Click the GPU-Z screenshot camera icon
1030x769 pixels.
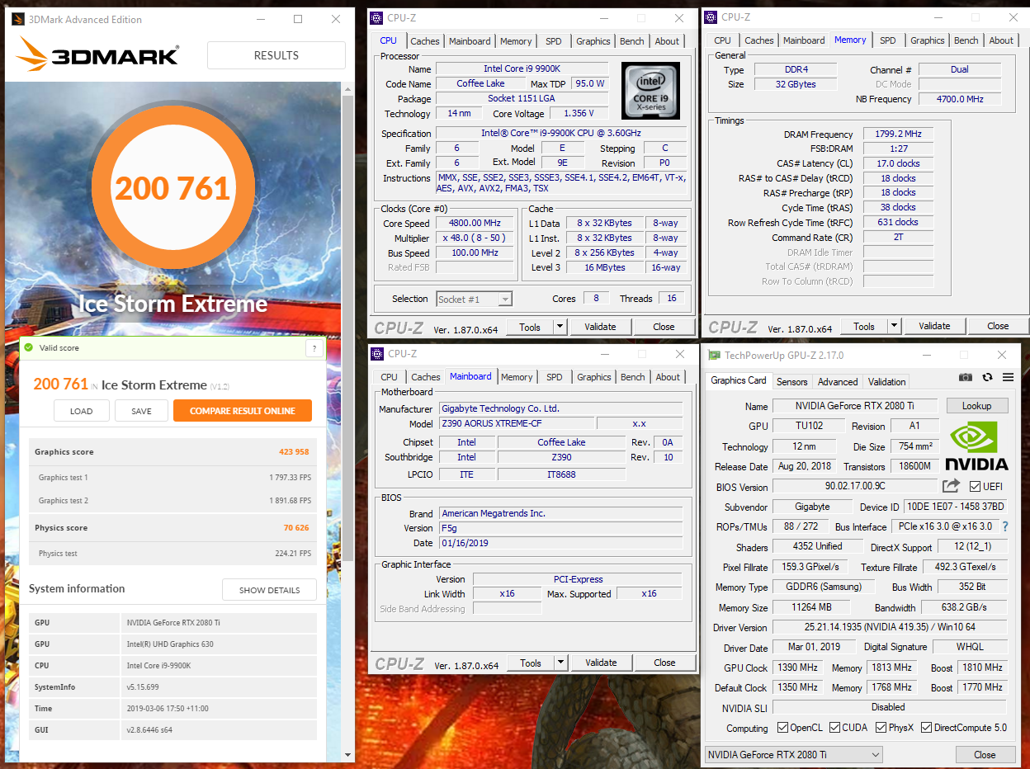tap(966, 378)
